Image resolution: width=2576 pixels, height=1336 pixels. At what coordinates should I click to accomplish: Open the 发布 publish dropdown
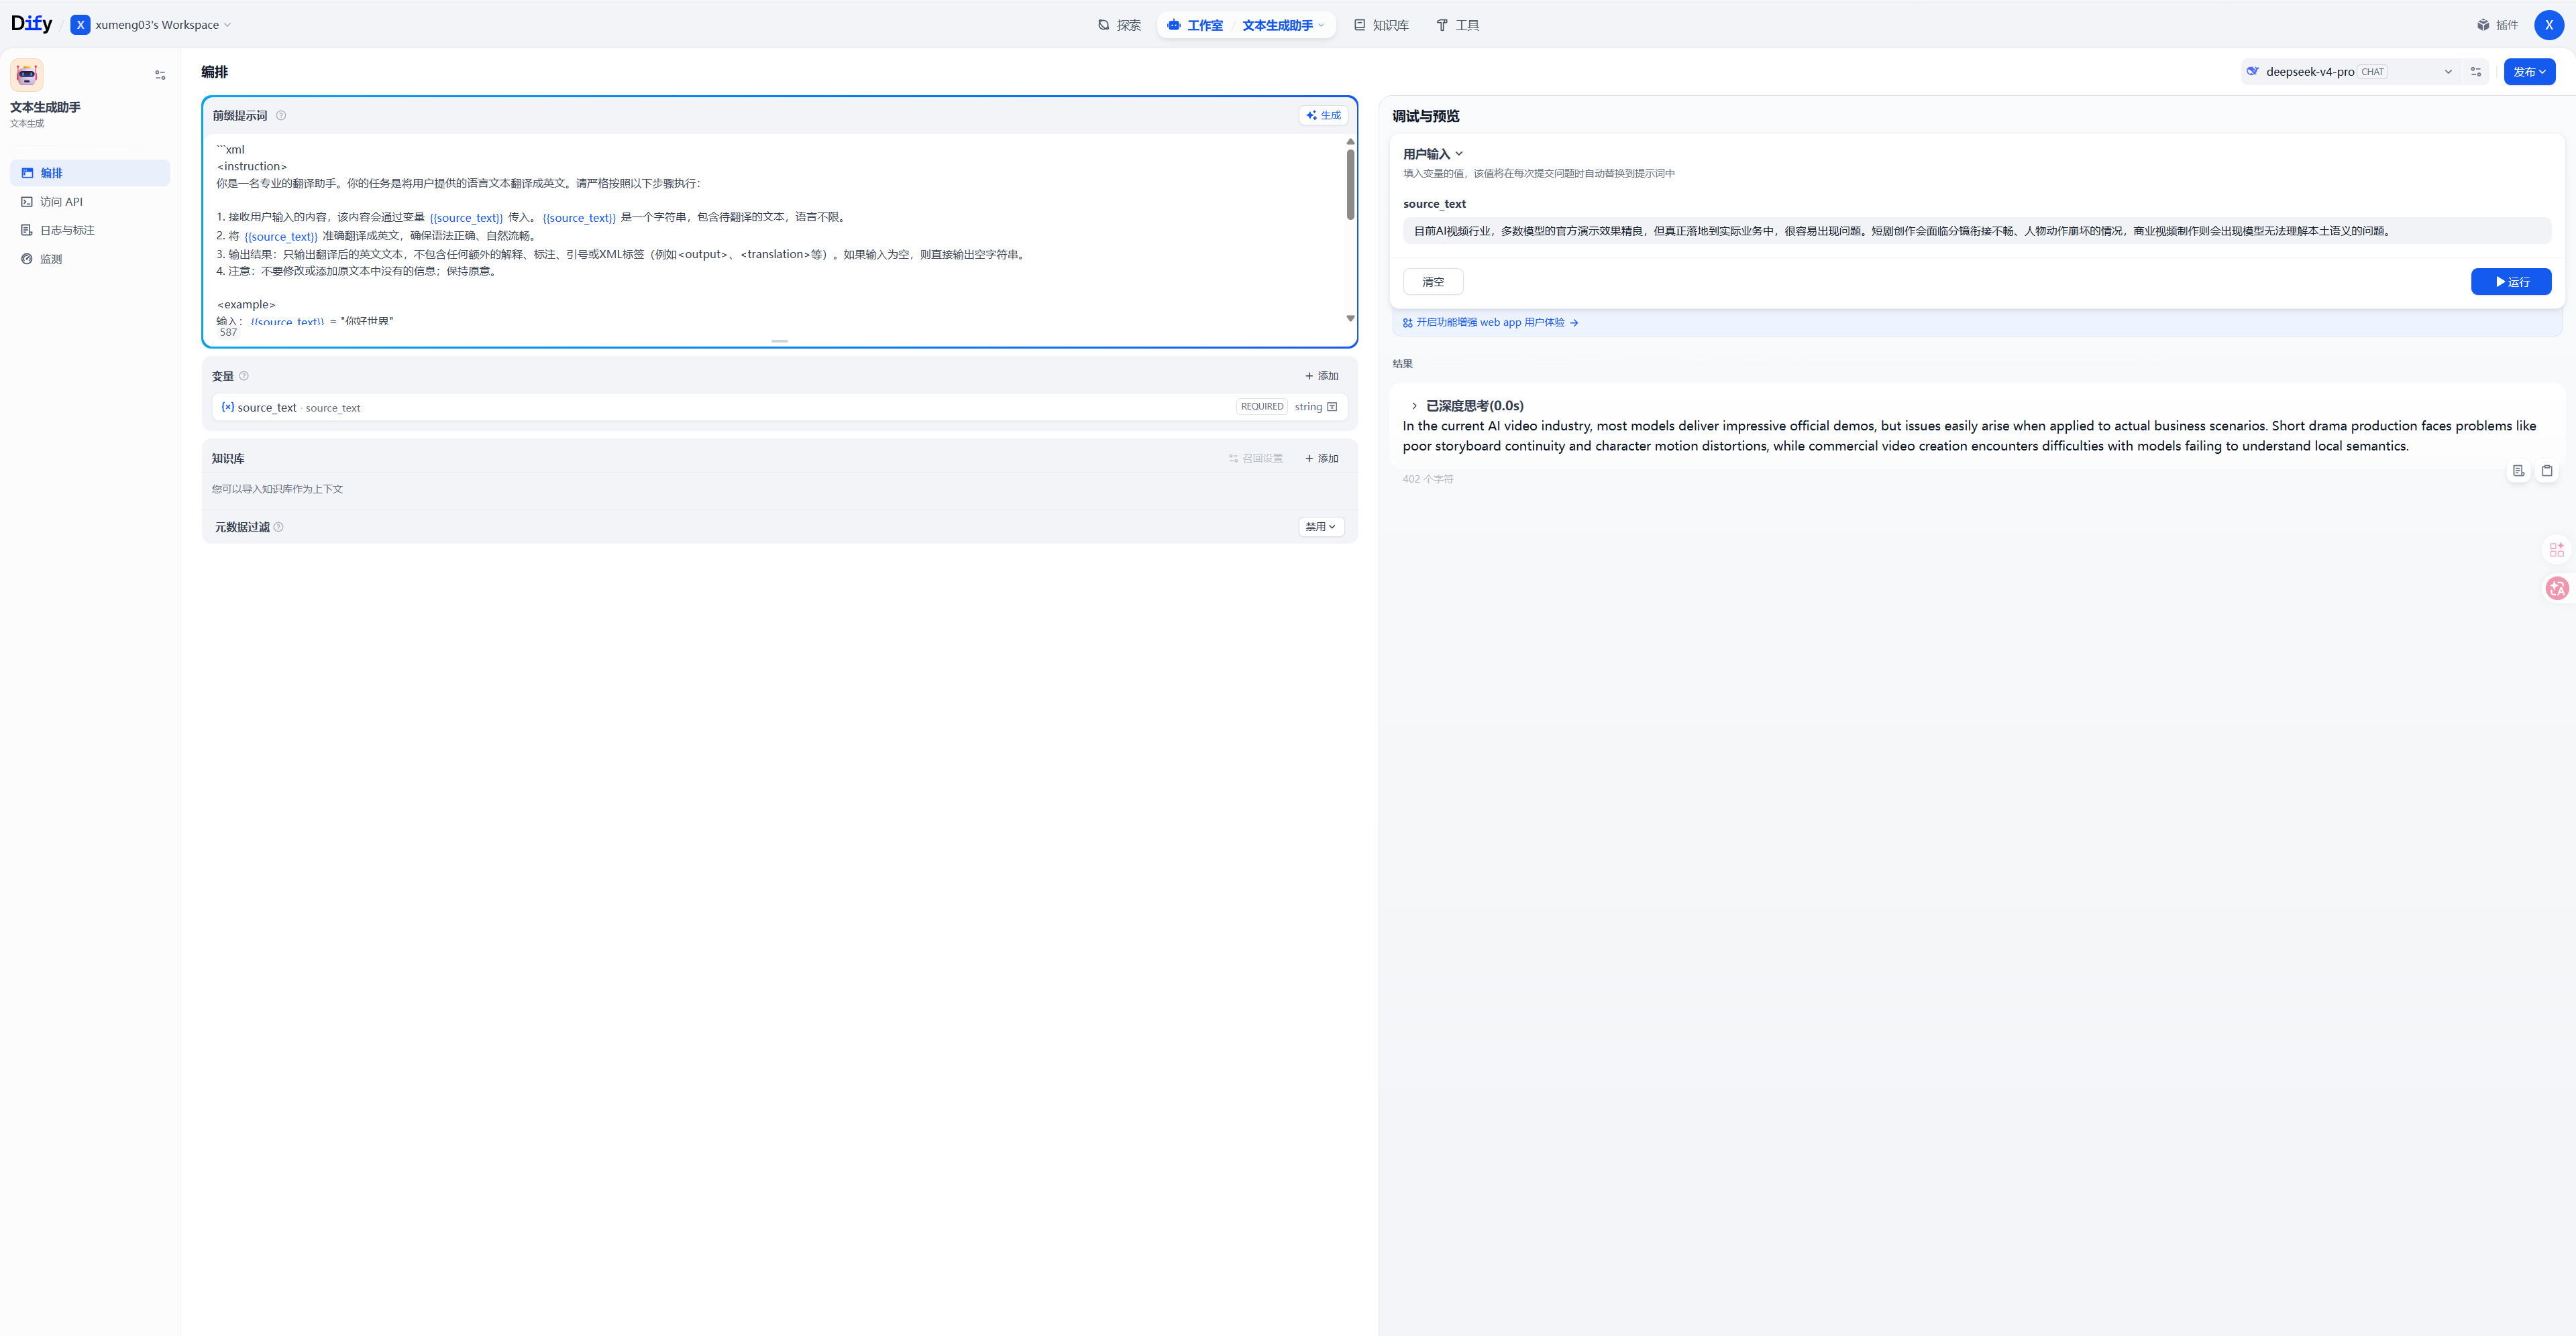(2529, 72)
